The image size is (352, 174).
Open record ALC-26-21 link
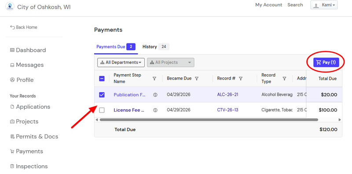[227, 94]
